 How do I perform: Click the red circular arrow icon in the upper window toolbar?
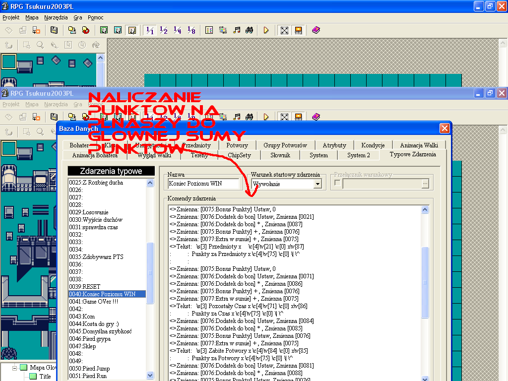(x=85, y=30)
